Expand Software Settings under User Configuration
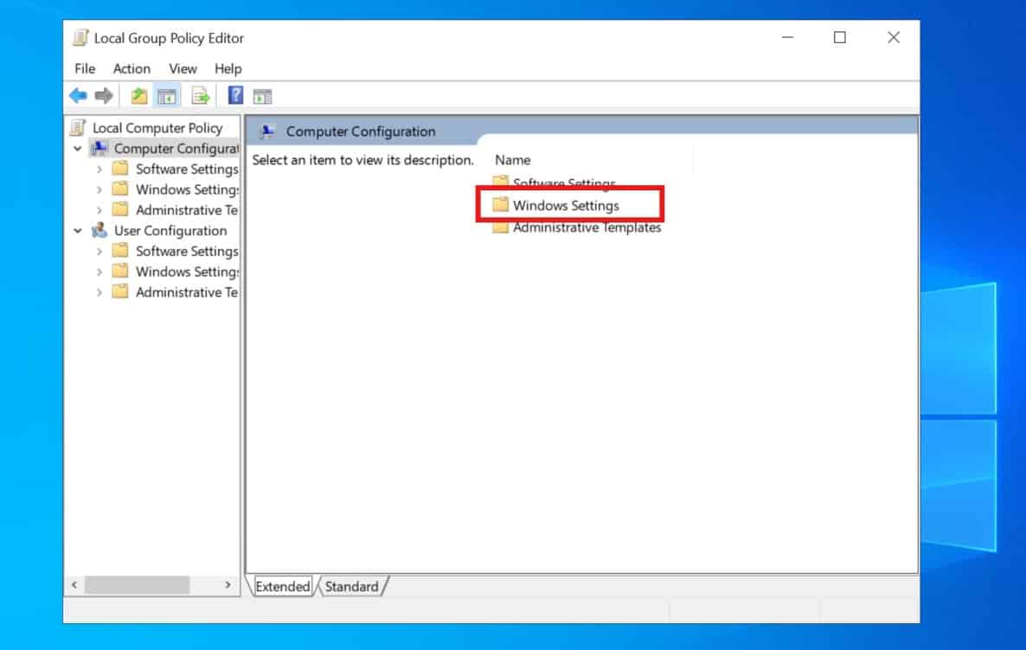 click(99, 251)
